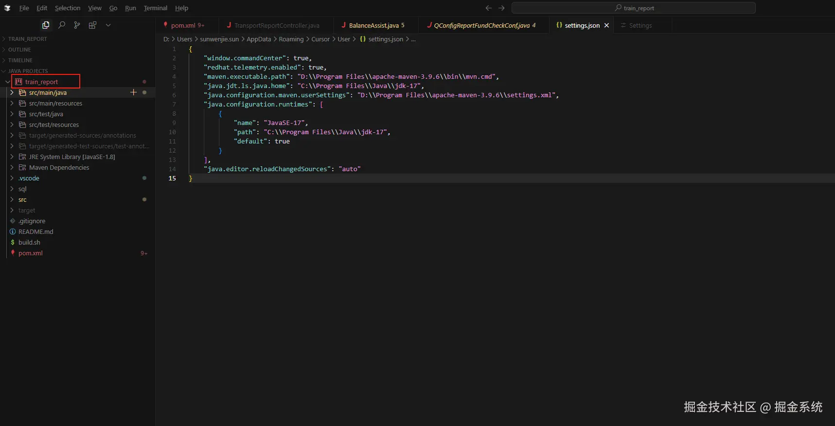Image resolution: width=835 pixels, height=426 pixels.
Task: Switch to the BalanceAssist.java tab
Action: (376, 25)
